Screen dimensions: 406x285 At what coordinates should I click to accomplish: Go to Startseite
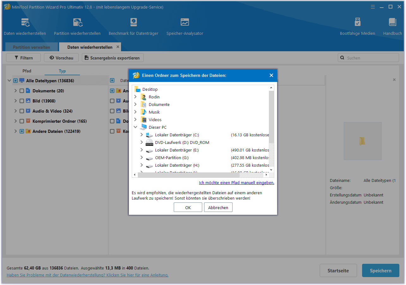click(338, 271)
